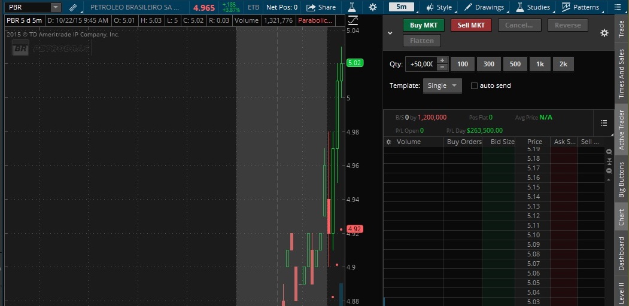
Task: Decrease quantity with the minus stepper
Action: coord(442,68)
